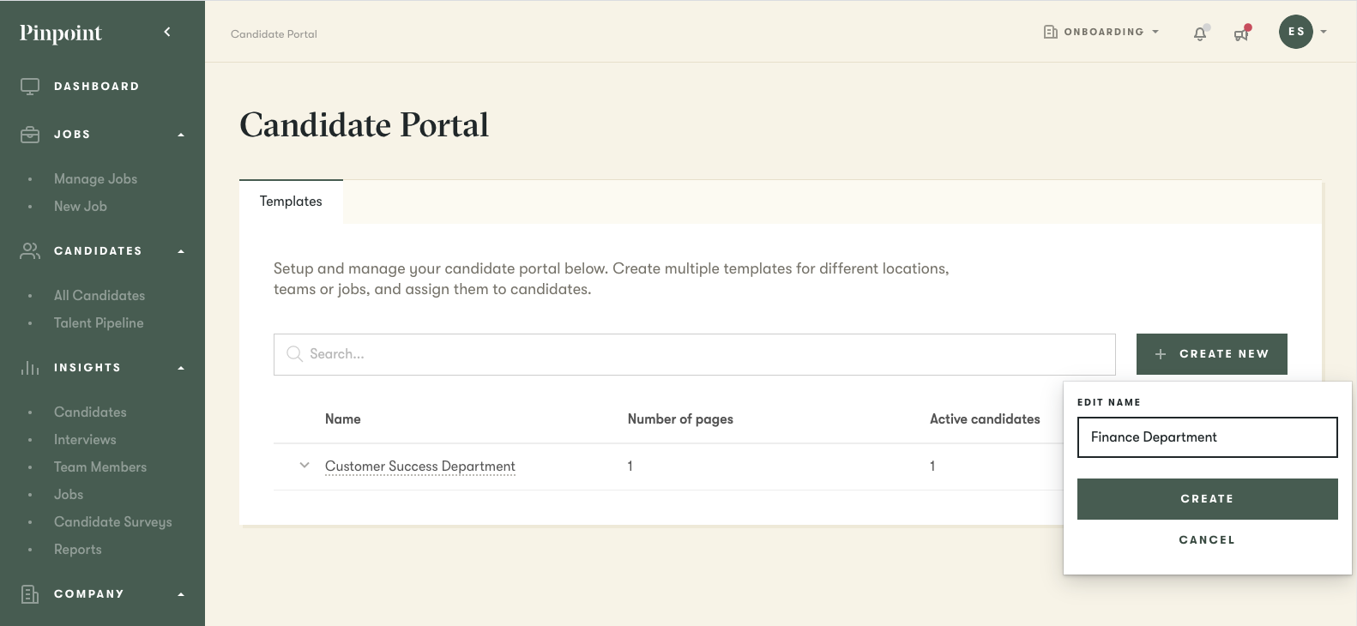Click the Dashboard monitor icon

coord(30,87)
